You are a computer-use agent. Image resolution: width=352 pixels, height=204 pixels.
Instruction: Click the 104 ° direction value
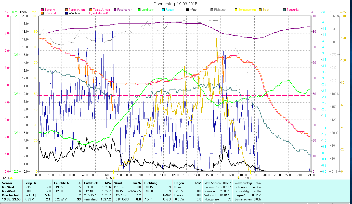148,199
